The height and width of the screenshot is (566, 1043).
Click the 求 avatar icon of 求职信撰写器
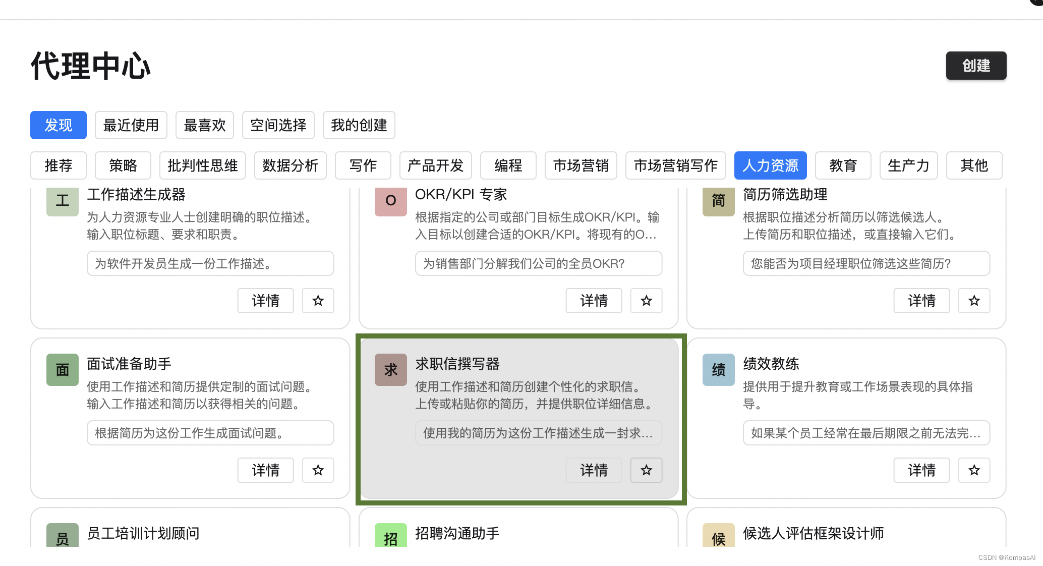pos(390,370)
